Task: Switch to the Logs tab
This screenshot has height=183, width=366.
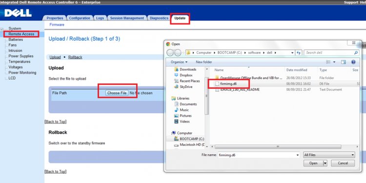Action: [x=100, y=18]
